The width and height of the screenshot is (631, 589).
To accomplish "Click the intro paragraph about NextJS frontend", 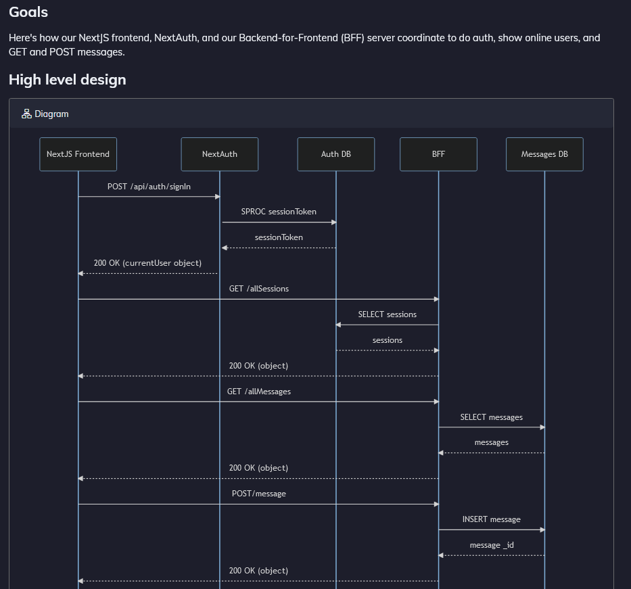I will (304, 45).
